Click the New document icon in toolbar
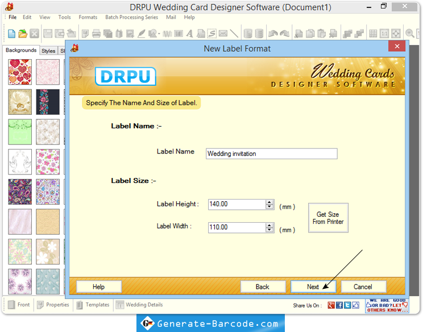Image resolution: width=423 pixels, height=332 pixels. pyautogui.click(x=11, y=34)
